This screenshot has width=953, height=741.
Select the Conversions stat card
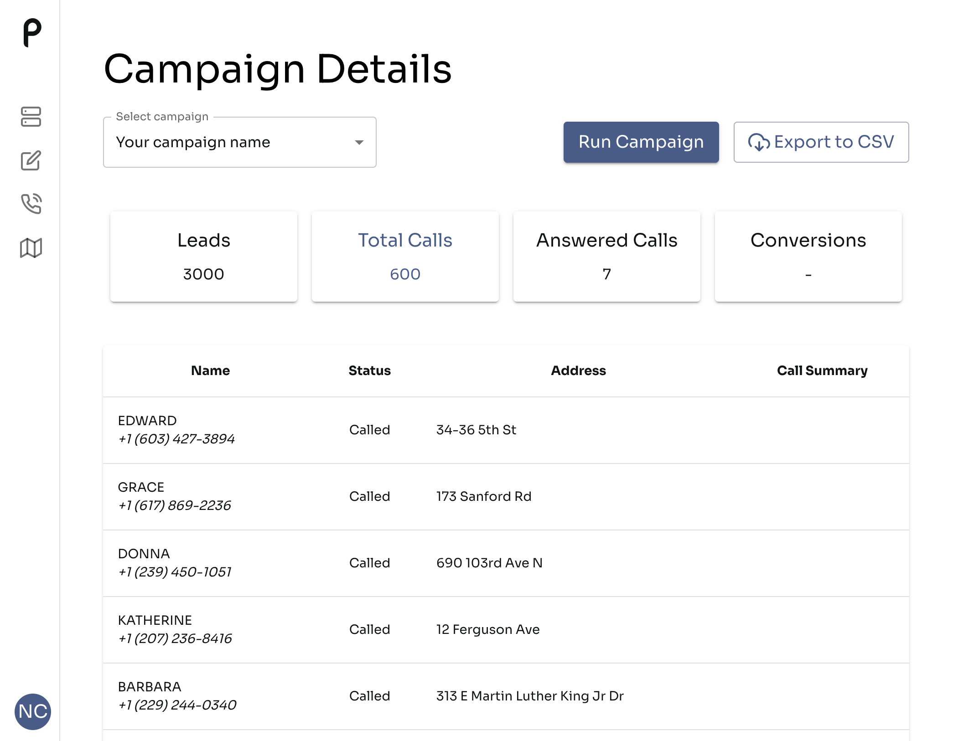(x=808, y=256)
